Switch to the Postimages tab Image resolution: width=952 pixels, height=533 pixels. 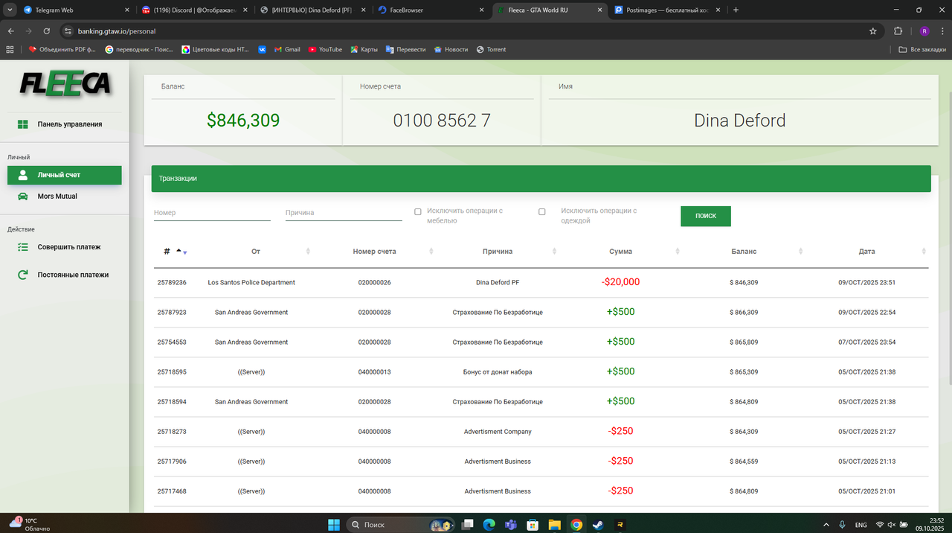[668, 10]
